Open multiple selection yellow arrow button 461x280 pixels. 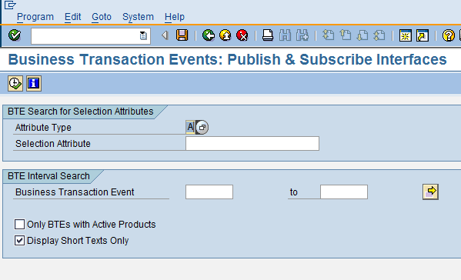[x=430, y=192]
